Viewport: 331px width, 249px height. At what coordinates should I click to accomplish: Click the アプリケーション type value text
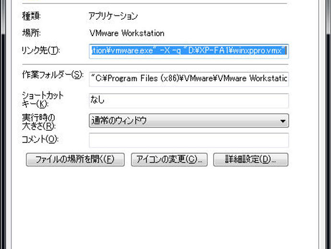tap(113, 16)
